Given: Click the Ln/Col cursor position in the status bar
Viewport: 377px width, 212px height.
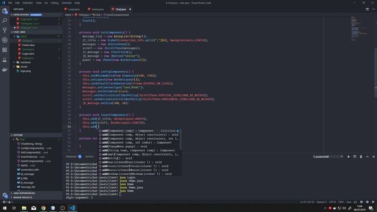Looking at the screenshot, I should coord(307,202).
